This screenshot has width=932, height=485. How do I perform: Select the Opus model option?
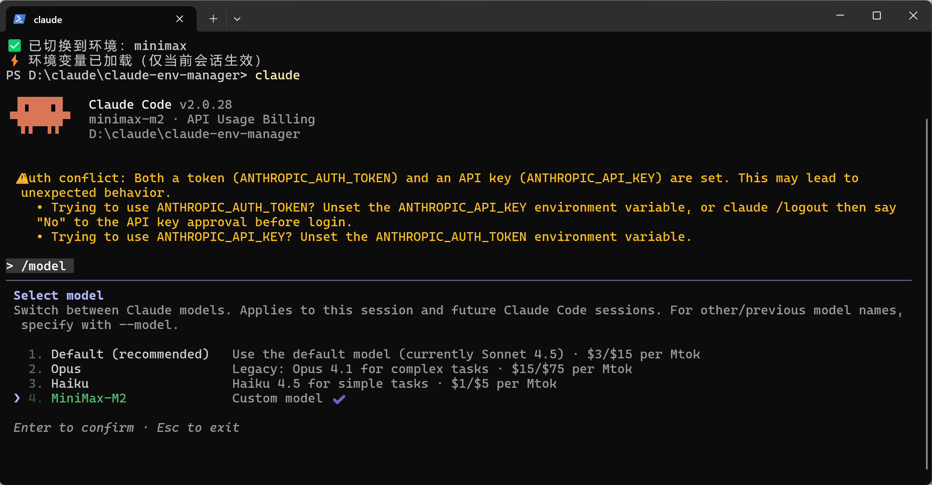pyautogui.click(x=66, y=369)
